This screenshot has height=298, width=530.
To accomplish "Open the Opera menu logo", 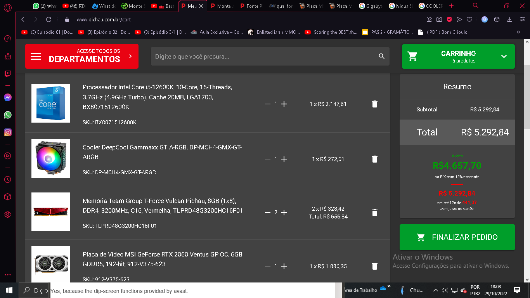I will (8, 7).
